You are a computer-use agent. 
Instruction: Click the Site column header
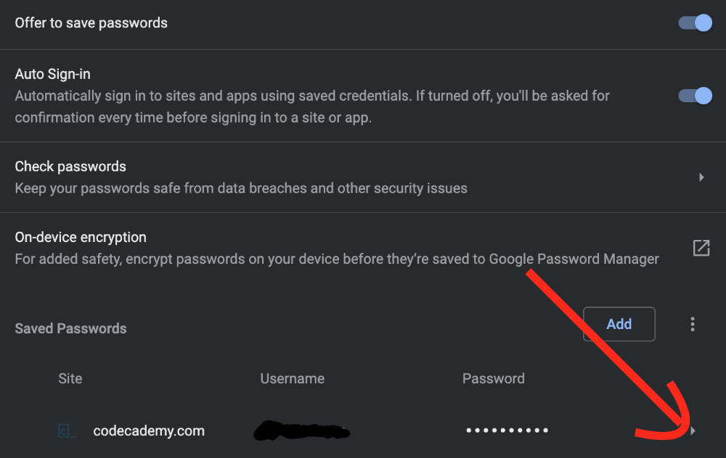(x=70, y=379)
